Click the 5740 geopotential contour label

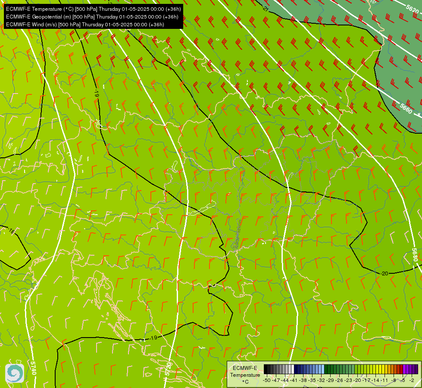pos(34,368)
